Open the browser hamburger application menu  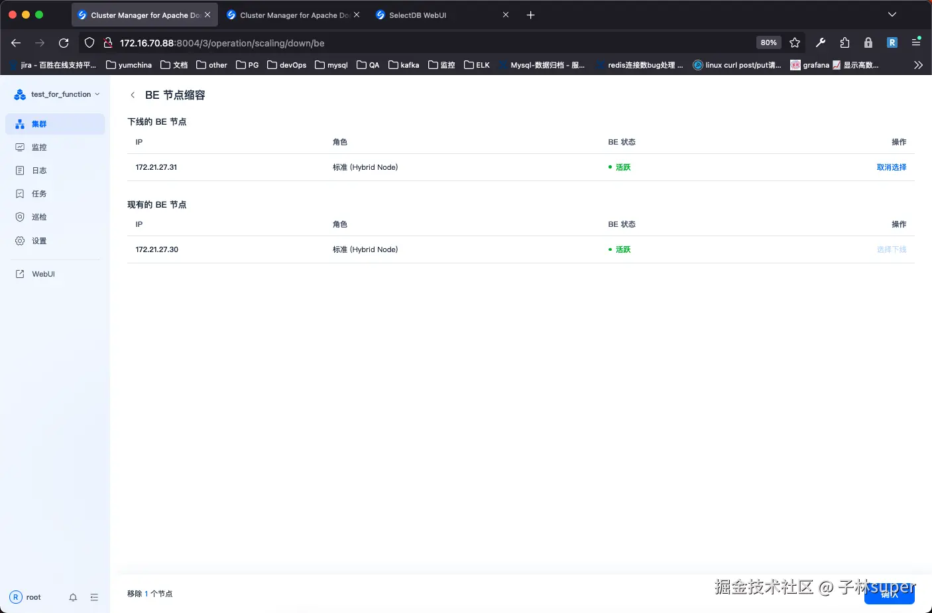coord(916,42)
